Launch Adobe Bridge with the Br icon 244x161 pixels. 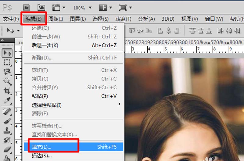point(27,8)
